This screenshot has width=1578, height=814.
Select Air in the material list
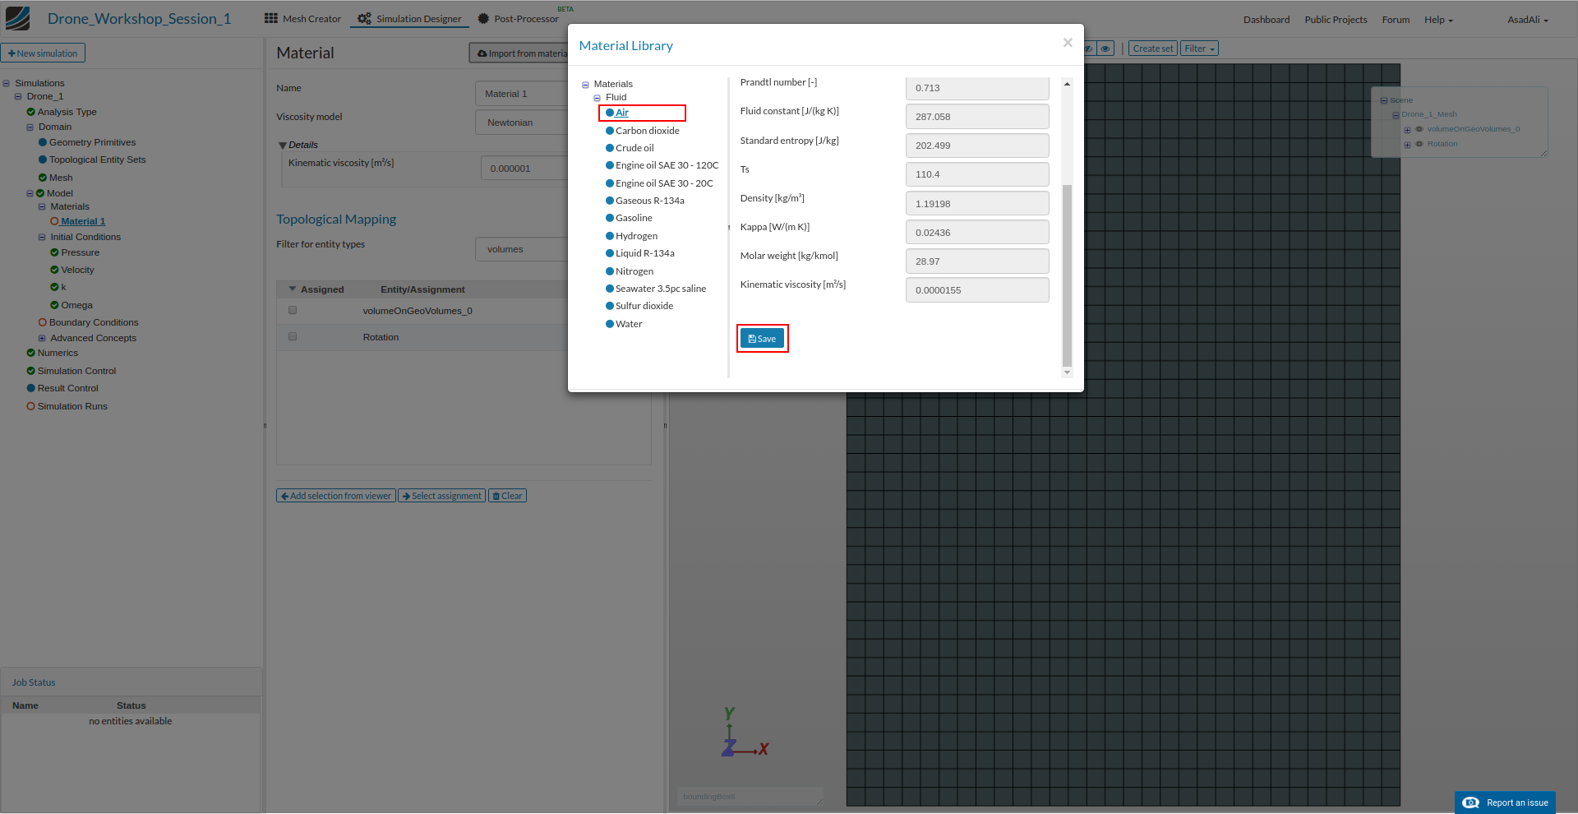coord(622,113)
